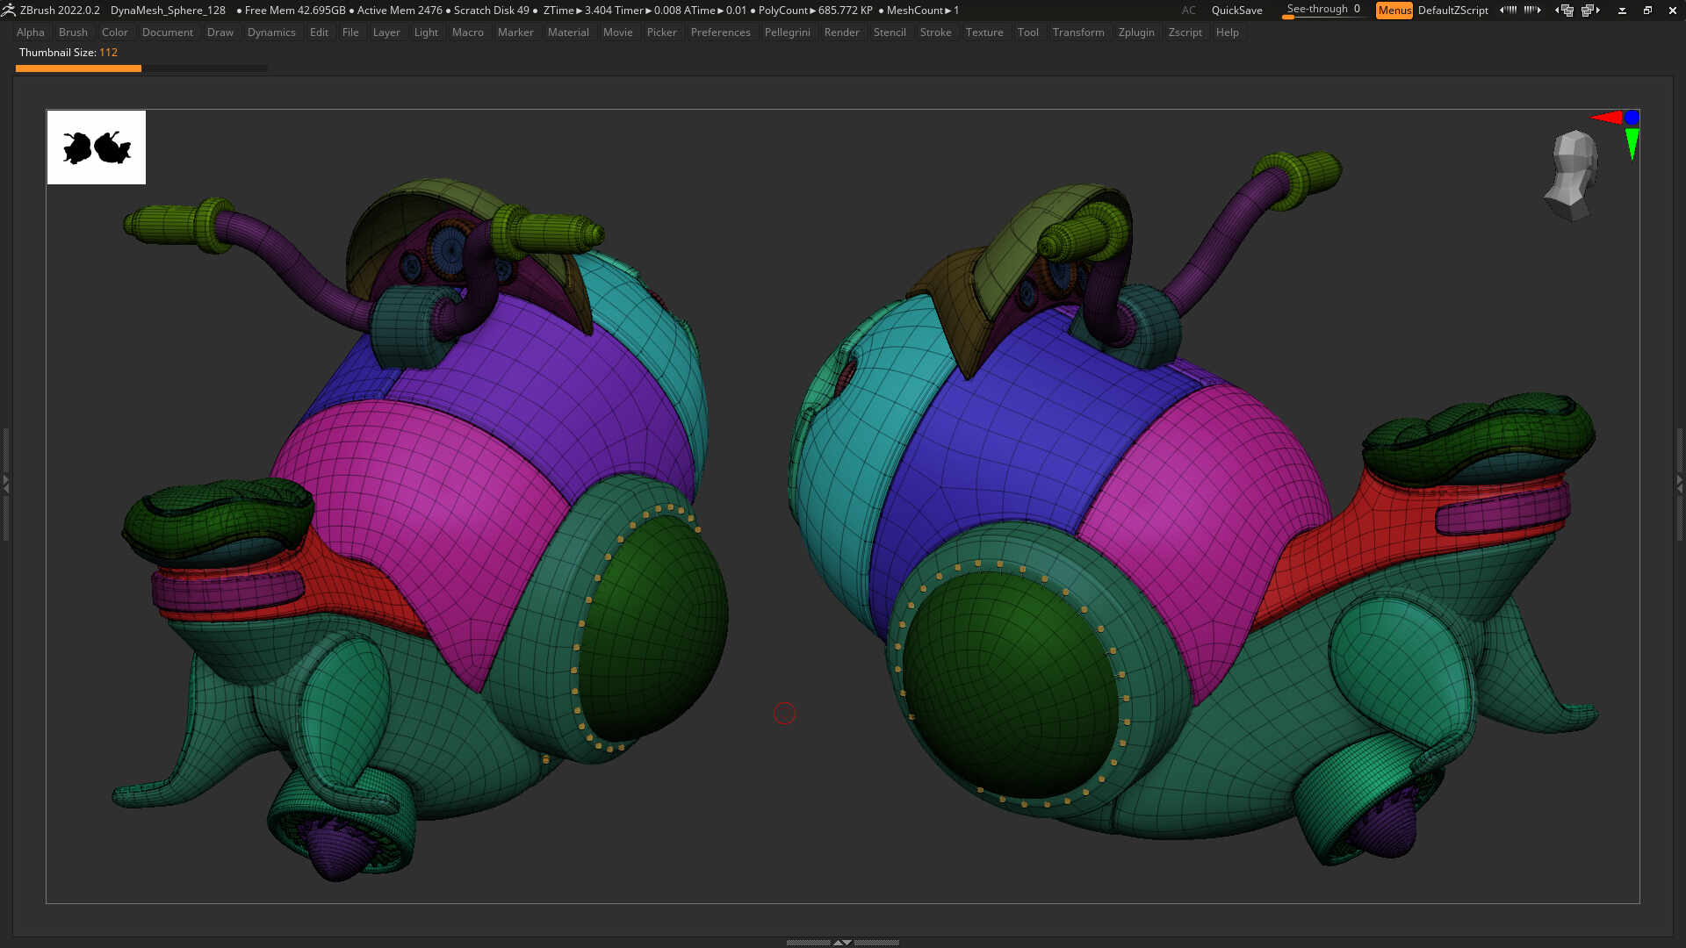
Task: Click the ZBrush logo icon
Action: (x=9, y=10)
